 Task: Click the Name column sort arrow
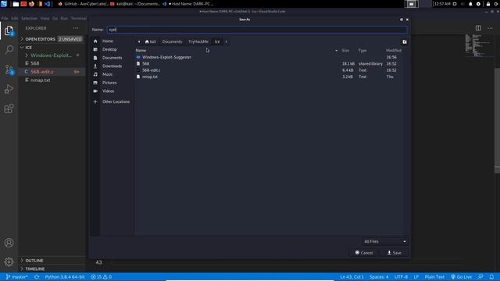point(336,50)
